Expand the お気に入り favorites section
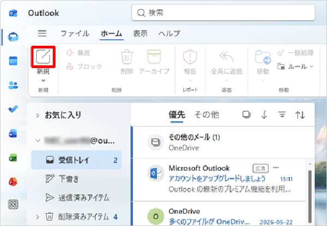This screenshot has height=226, width=327. pos(38,115)
